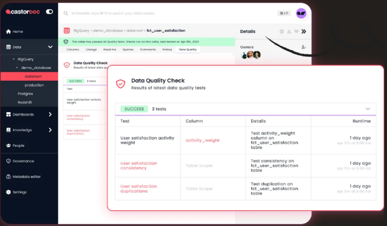Switch to the Read me tab
This screenshot has height=226, width=387.
[110, 50]
